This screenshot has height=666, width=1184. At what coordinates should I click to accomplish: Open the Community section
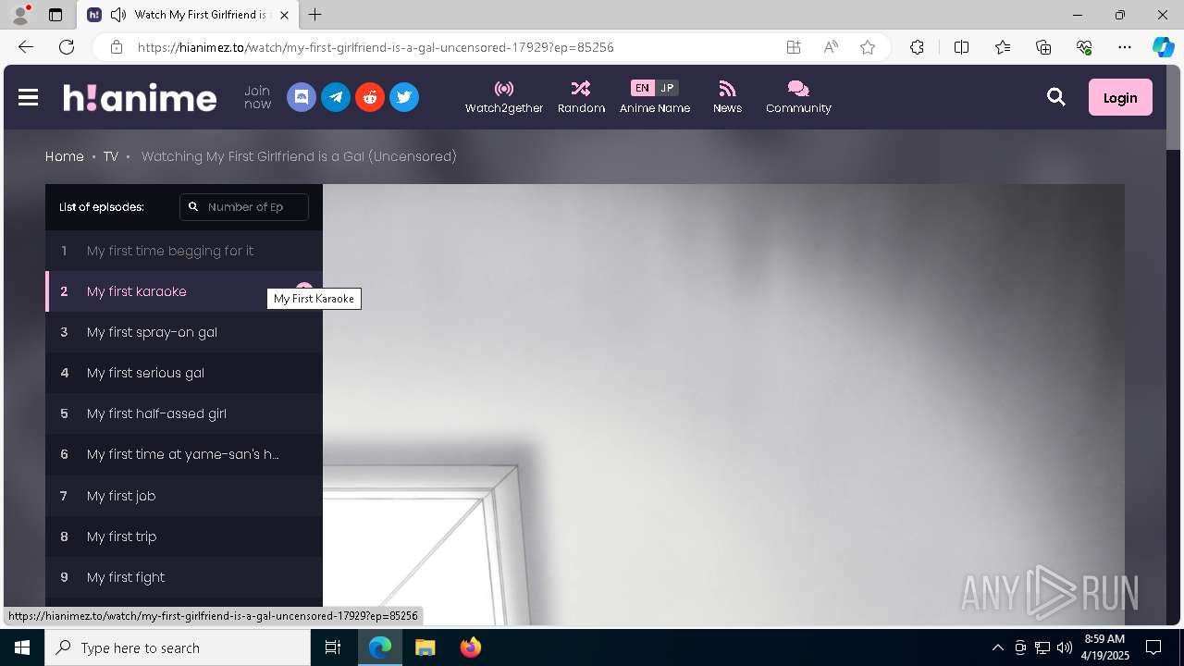coord(798,97)
